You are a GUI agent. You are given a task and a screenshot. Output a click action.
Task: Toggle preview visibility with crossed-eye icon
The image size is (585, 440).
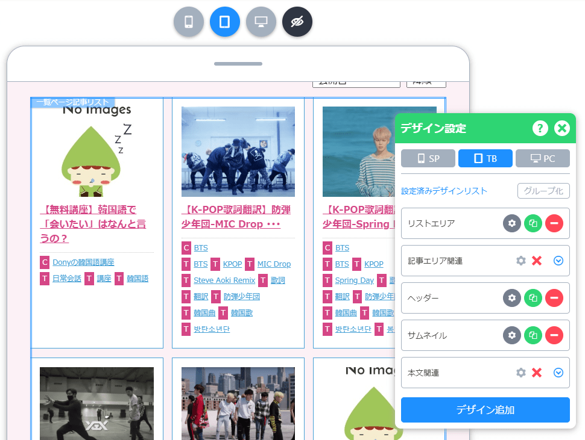click(x=297, y=22)
